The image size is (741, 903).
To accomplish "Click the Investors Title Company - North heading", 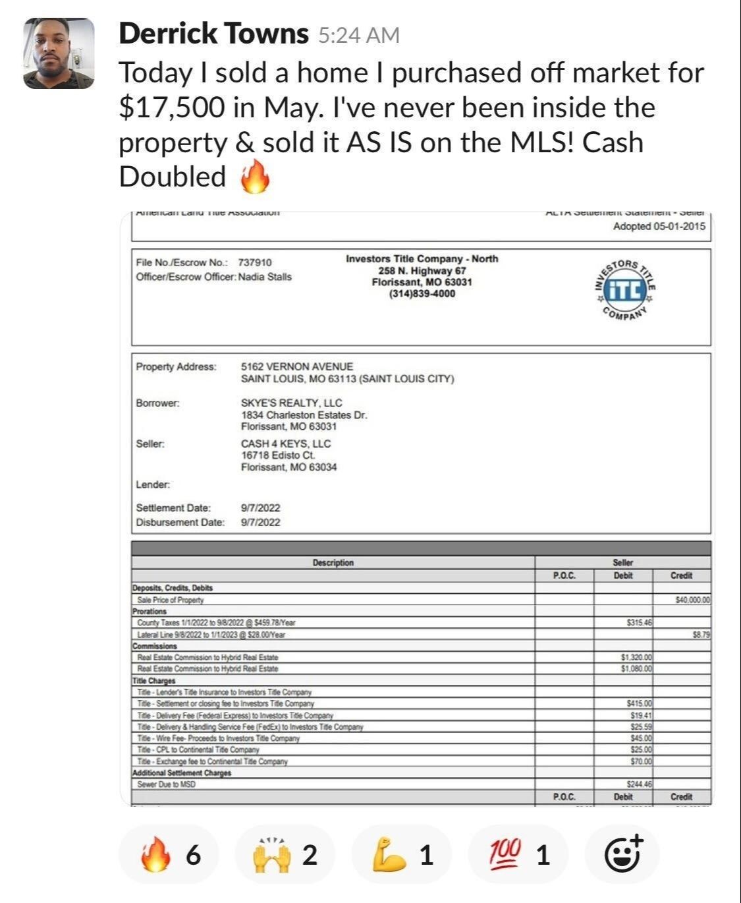I will pos(422,259).
